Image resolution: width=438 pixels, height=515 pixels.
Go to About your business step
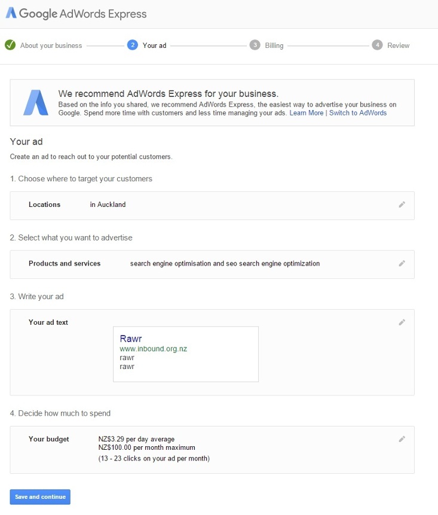coord(51,45)
